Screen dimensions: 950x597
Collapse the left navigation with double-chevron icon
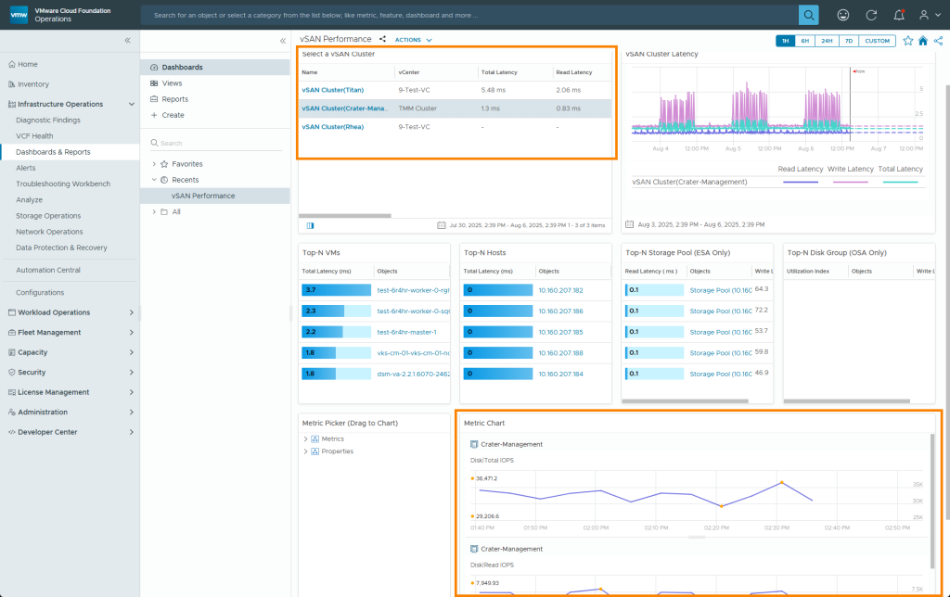click(128, 41)
